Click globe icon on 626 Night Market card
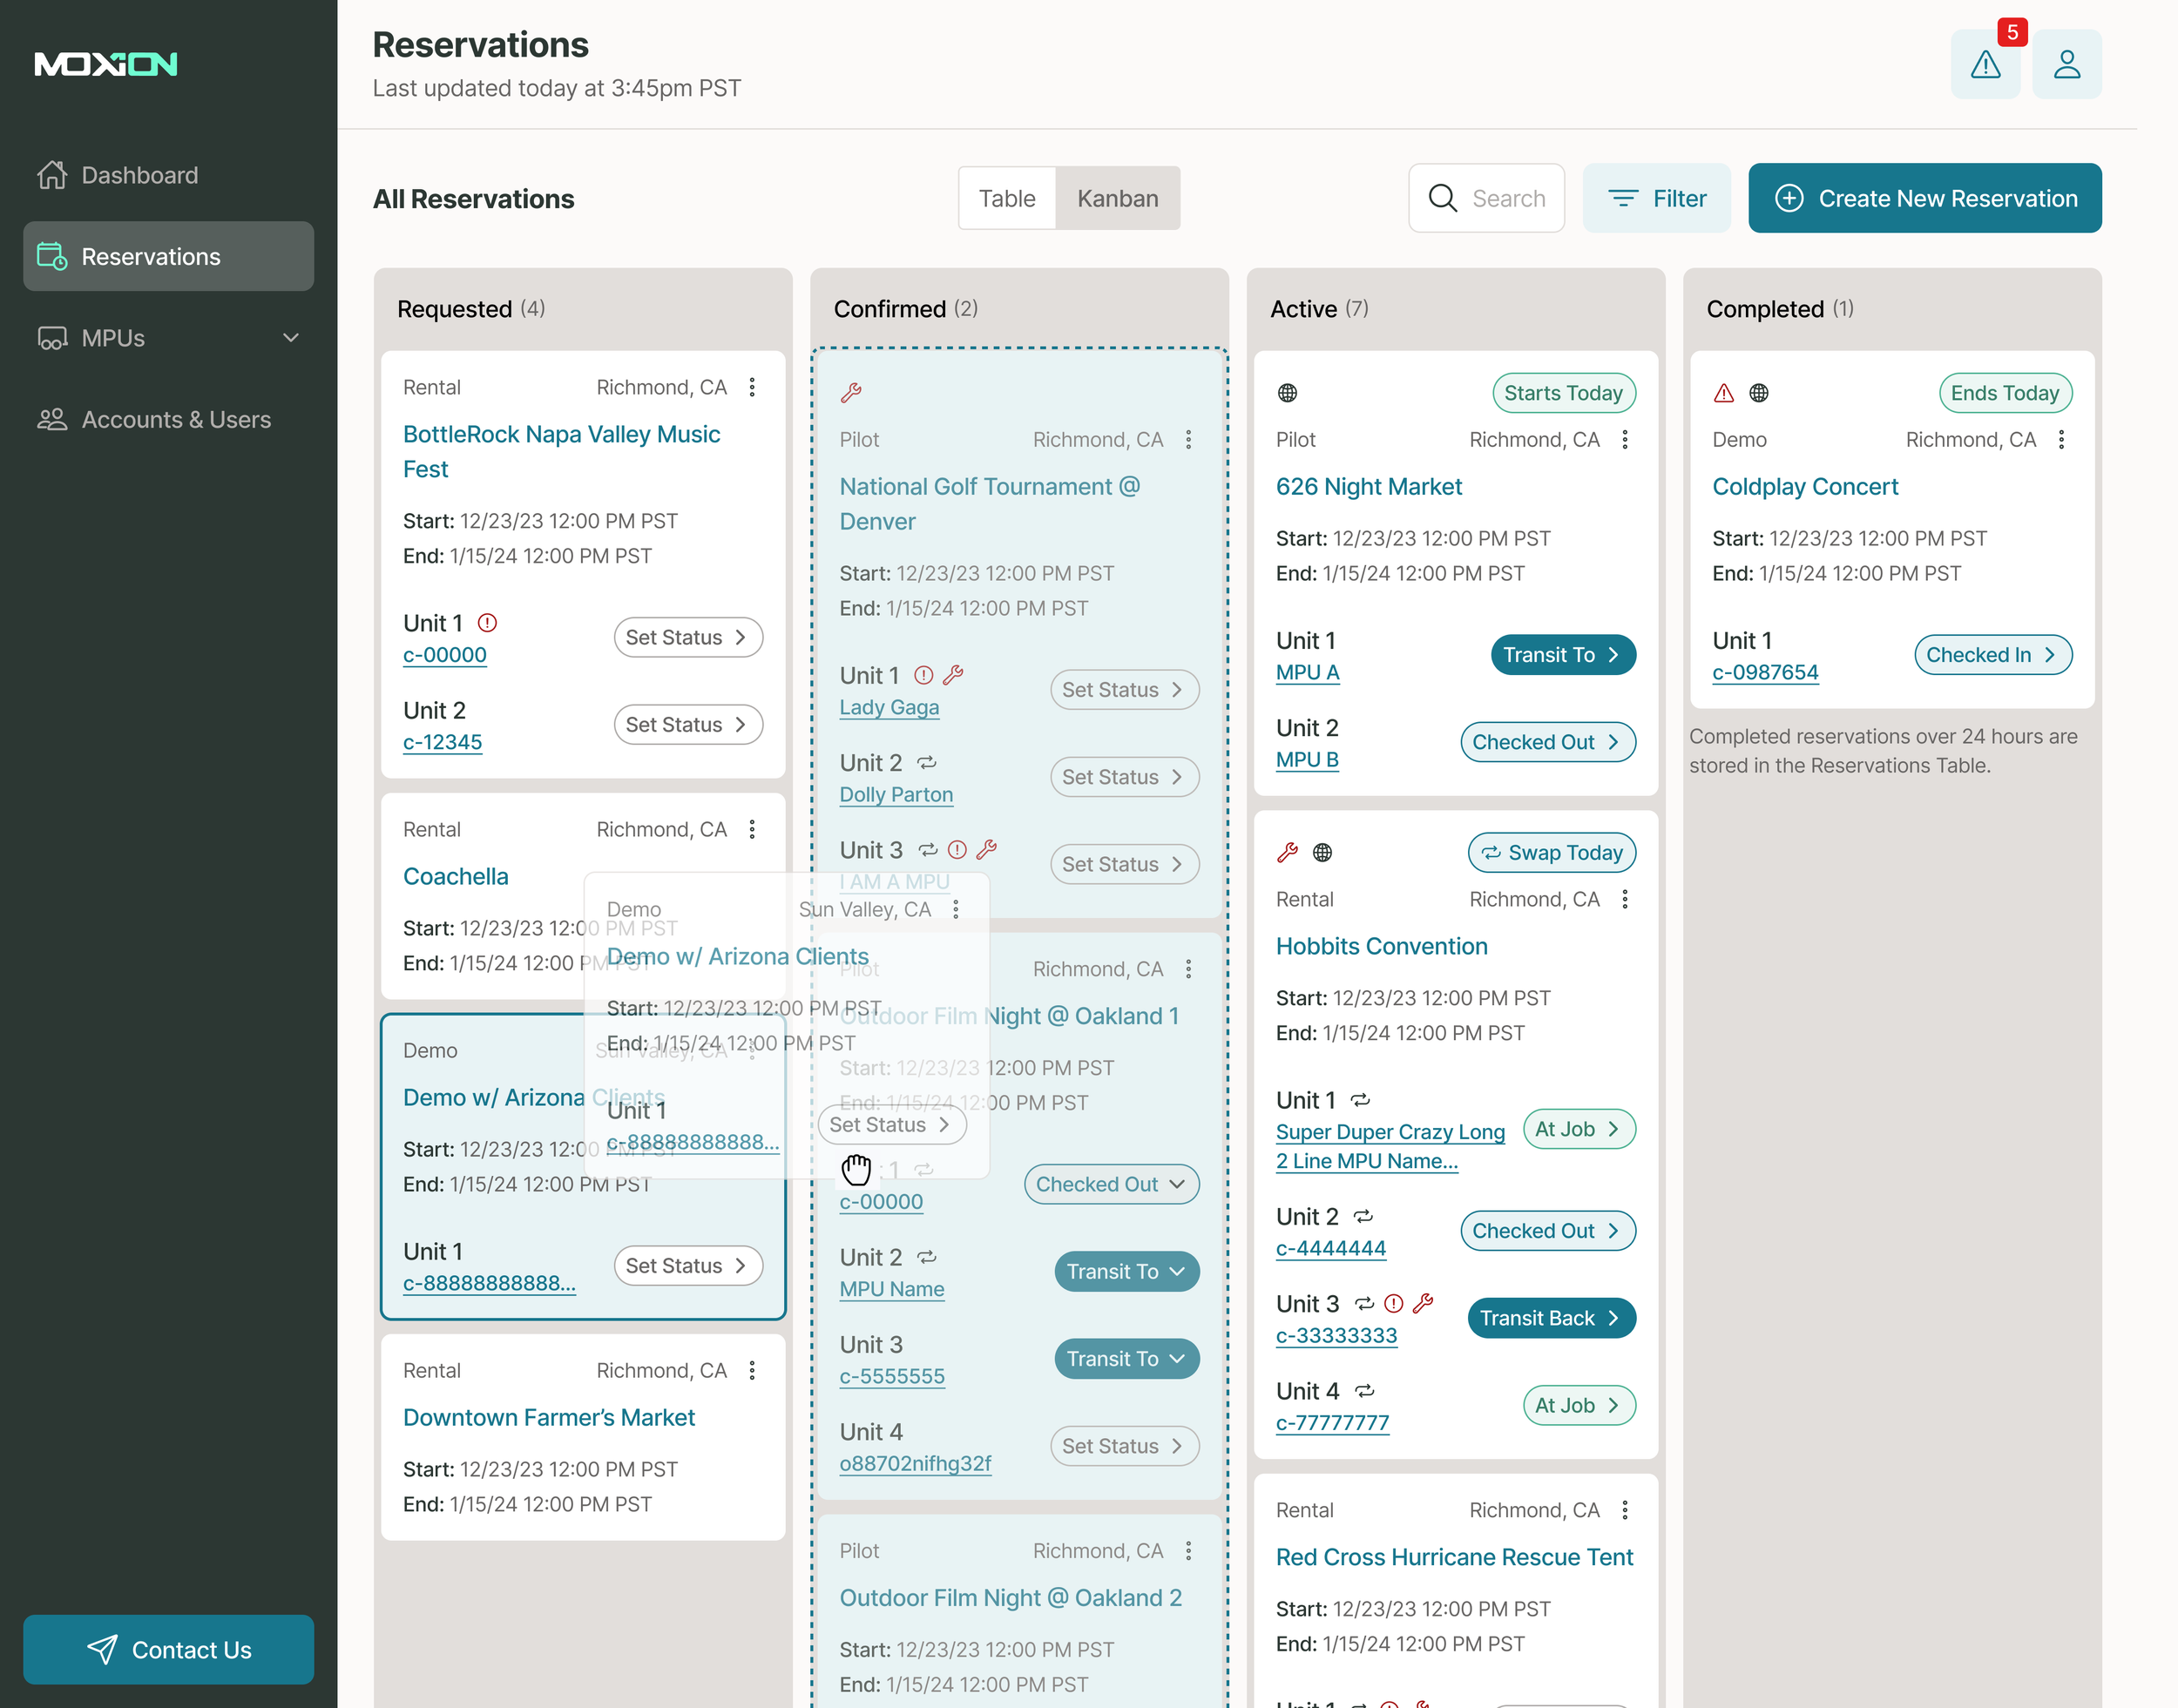The image size is (2178, 1708). (1287, 393)
